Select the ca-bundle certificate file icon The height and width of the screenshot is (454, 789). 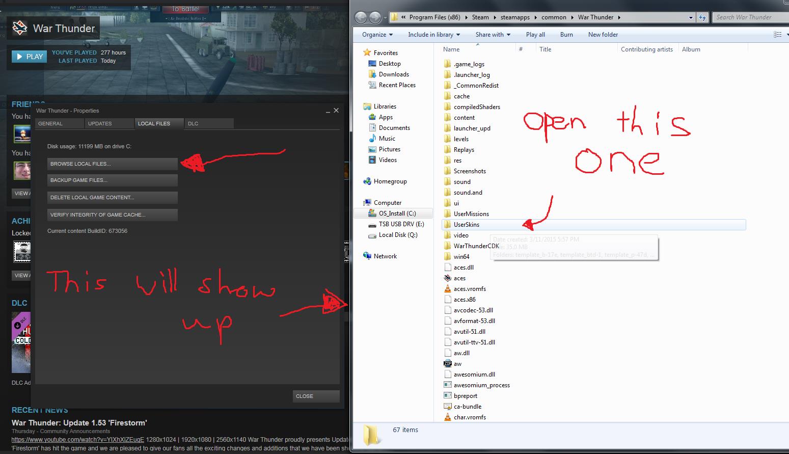[448, 407]
